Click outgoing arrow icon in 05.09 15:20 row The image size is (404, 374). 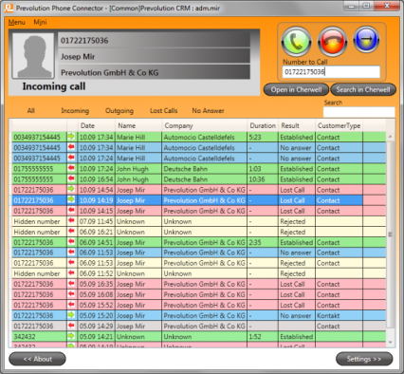coord(71,314)
